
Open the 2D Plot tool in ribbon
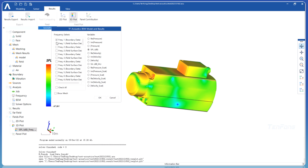point(63,17)
